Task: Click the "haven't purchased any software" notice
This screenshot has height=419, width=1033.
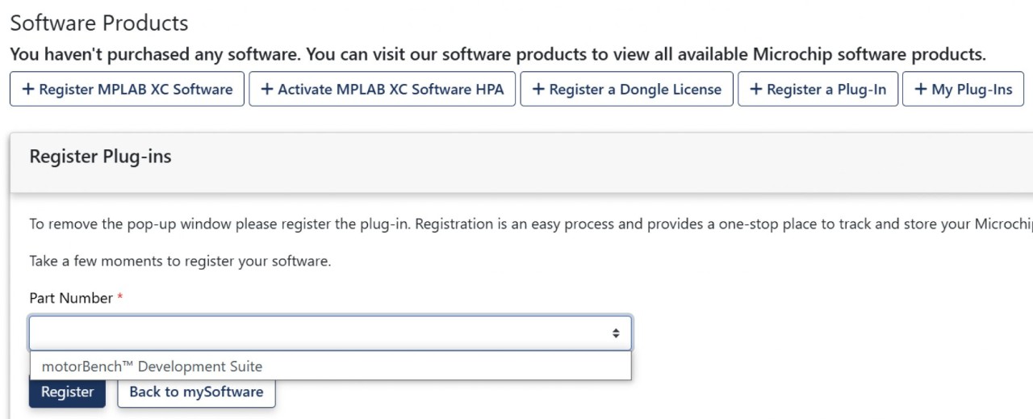Action: (x=497, y=55)
